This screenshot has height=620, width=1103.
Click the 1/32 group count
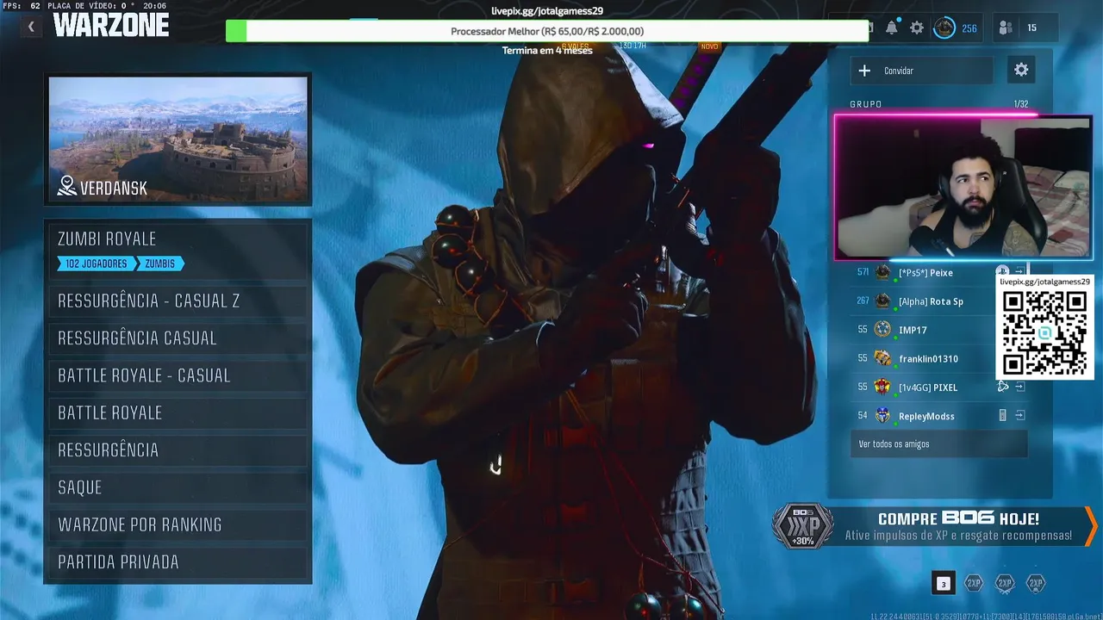click(x=1021, y=104)
